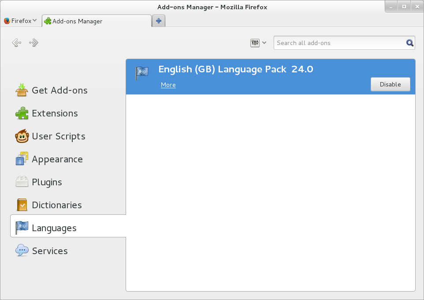The width and height of the screenshot is (424, 300).
Task: Switch to the Extensions category
Action: point(68,113)
